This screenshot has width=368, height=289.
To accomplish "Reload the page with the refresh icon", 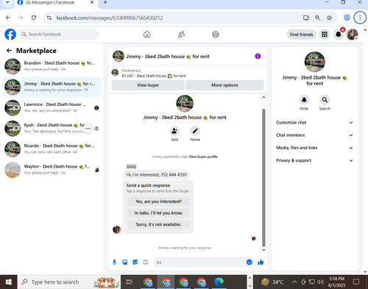I will pos(34,18).
